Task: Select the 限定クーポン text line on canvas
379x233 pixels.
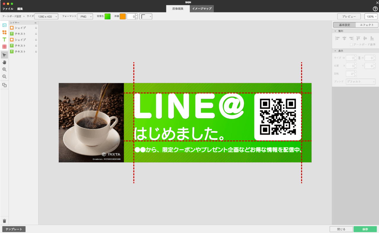Action: (218, 150)
